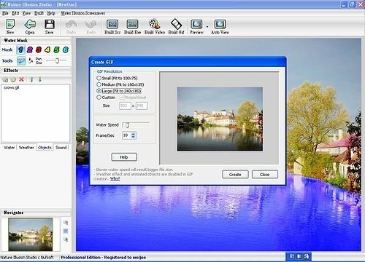Screen dimensions: 365x262
Task: Switch to the Sound tab
Action: (61, 147)
